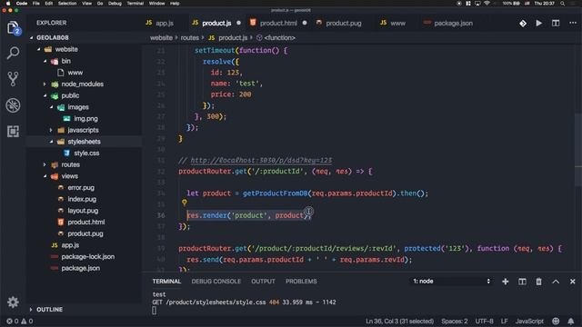Image resolution: width=582 pixels, height=327 pixels.
Task: Collapse the images folder
Action: click(52, 107)
